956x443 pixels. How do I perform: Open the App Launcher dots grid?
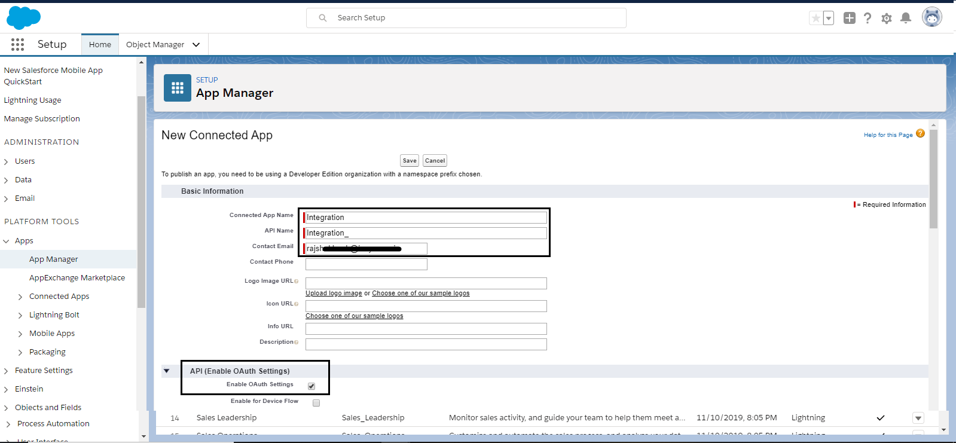coord(17,44)
